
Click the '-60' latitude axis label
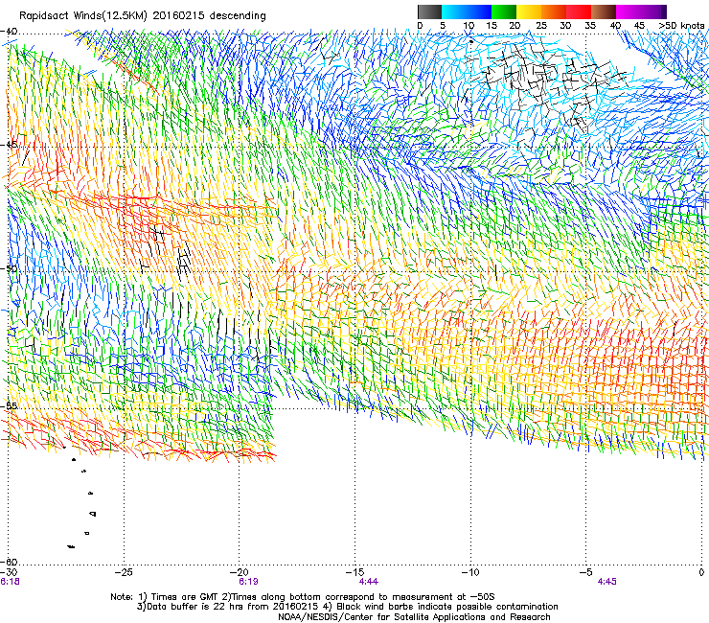(x=9, y=562)
